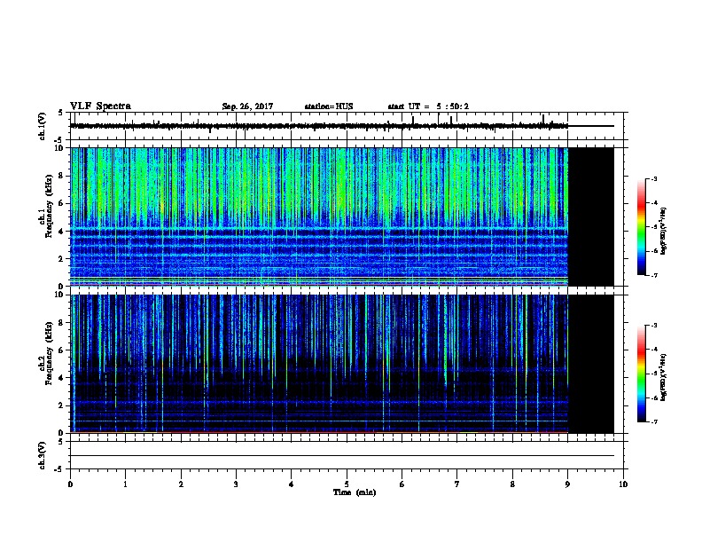Click time axis tick label "0"
This screenshot has width=702, height=543.
pyautogui.click(x=70, y=484)
